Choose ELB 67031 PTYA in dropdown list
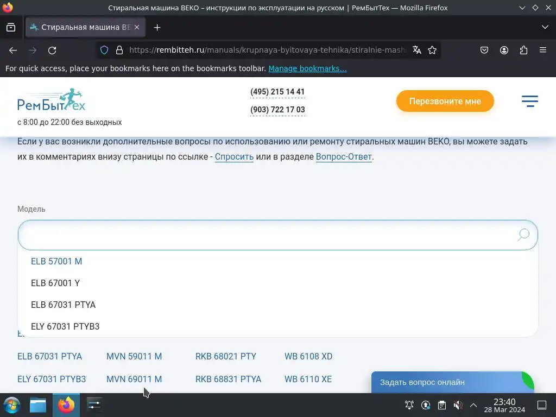 (x=63, y=305)
